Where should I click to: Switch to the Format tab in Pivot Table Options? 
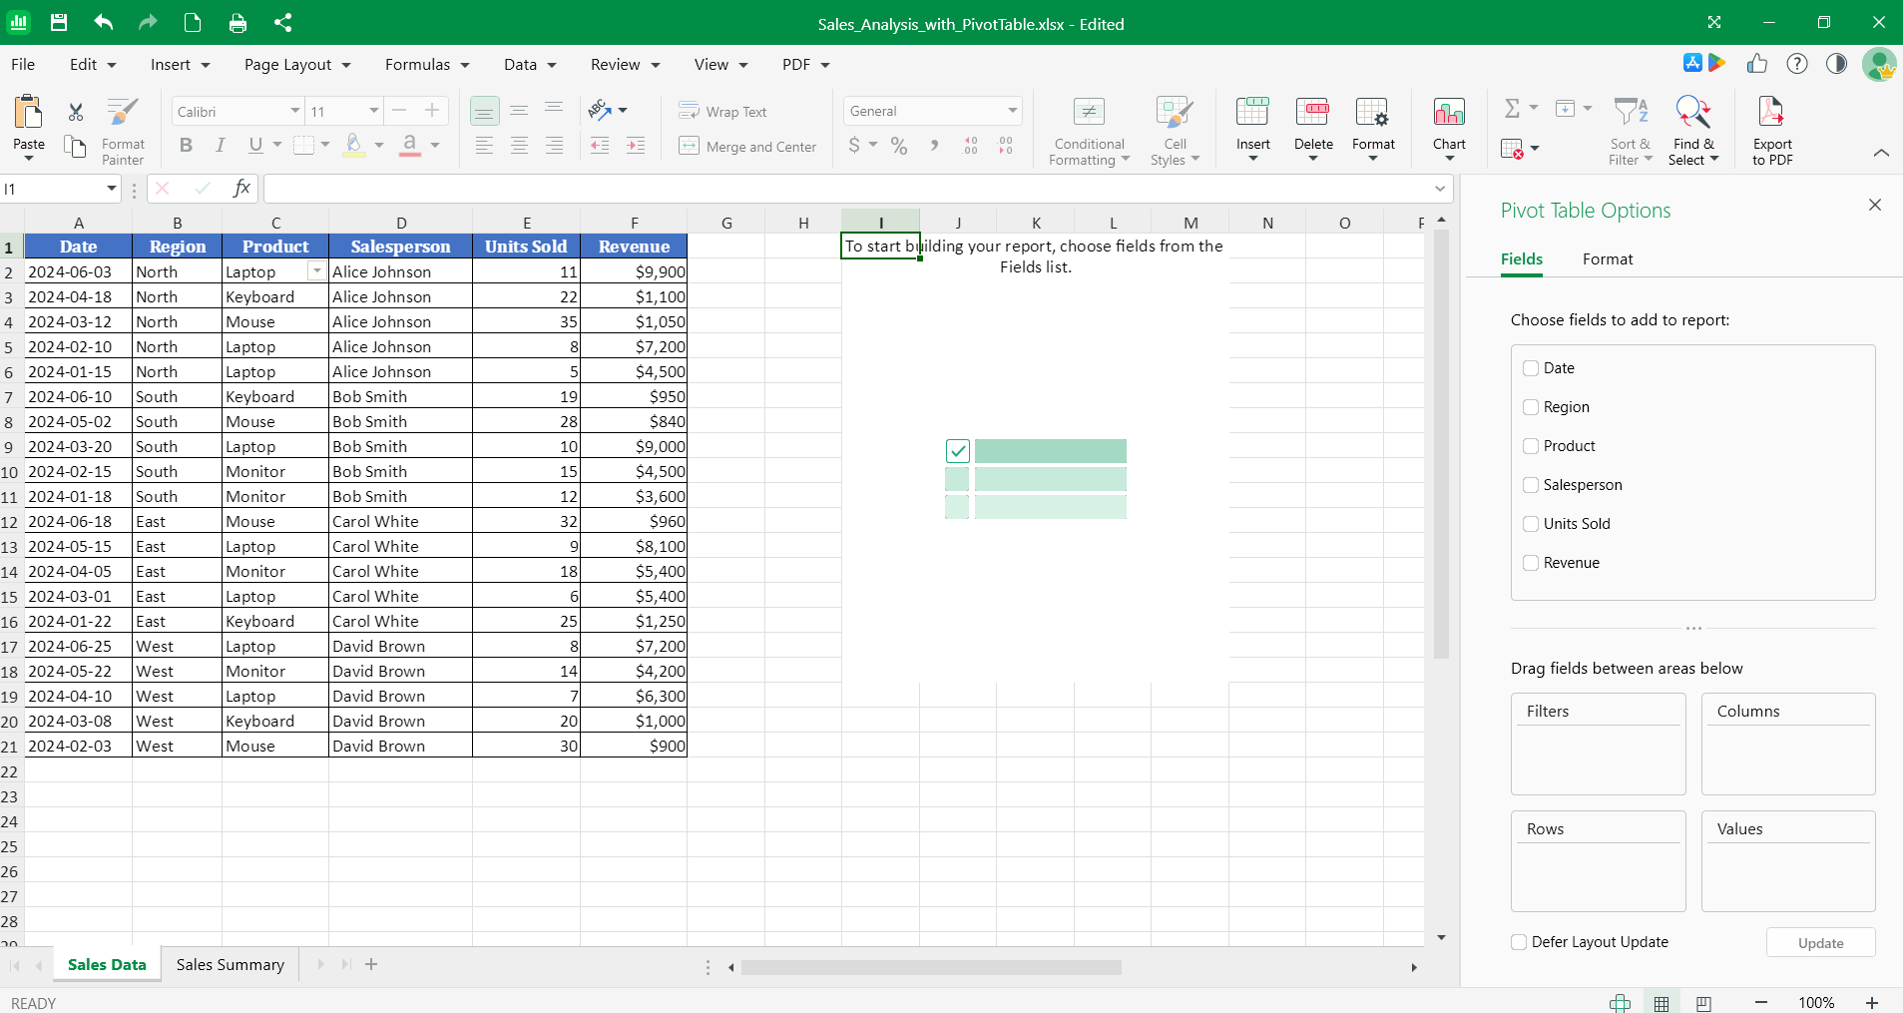1608,258
